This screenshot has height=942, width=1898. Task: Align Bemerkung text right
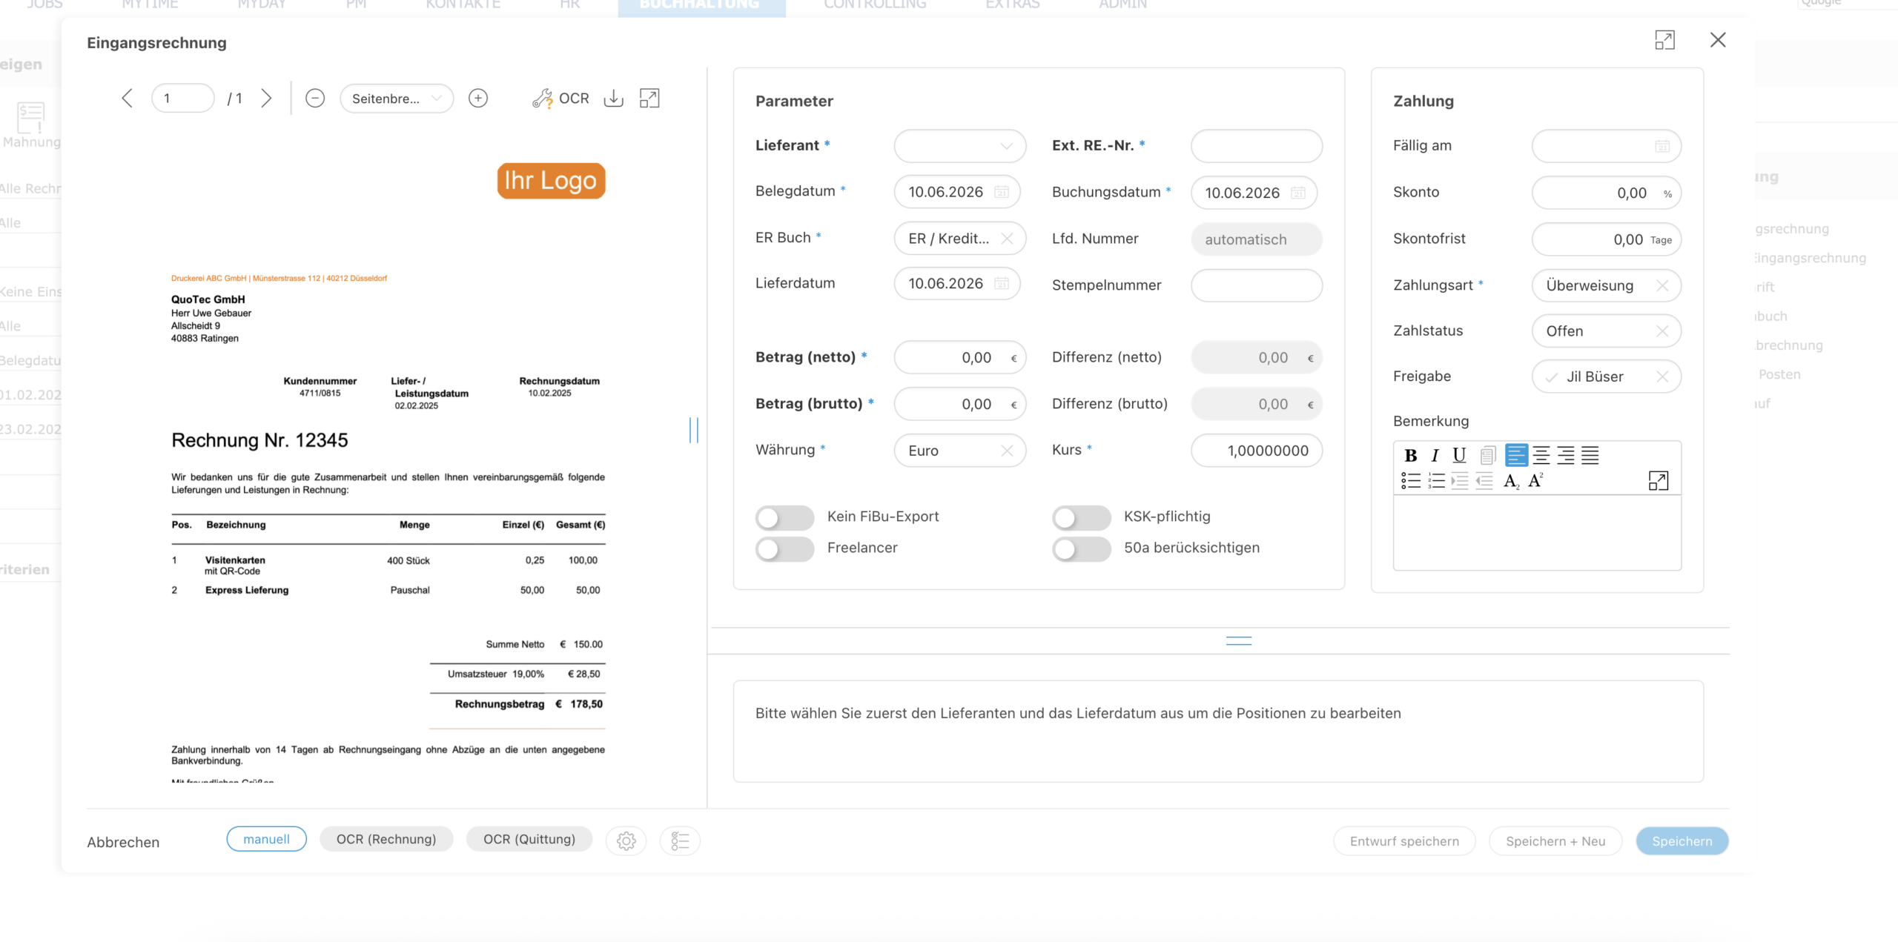[x=1565, y=455]
